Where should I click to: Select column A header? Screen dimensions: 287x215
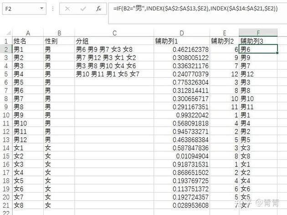tap(28, 33)
